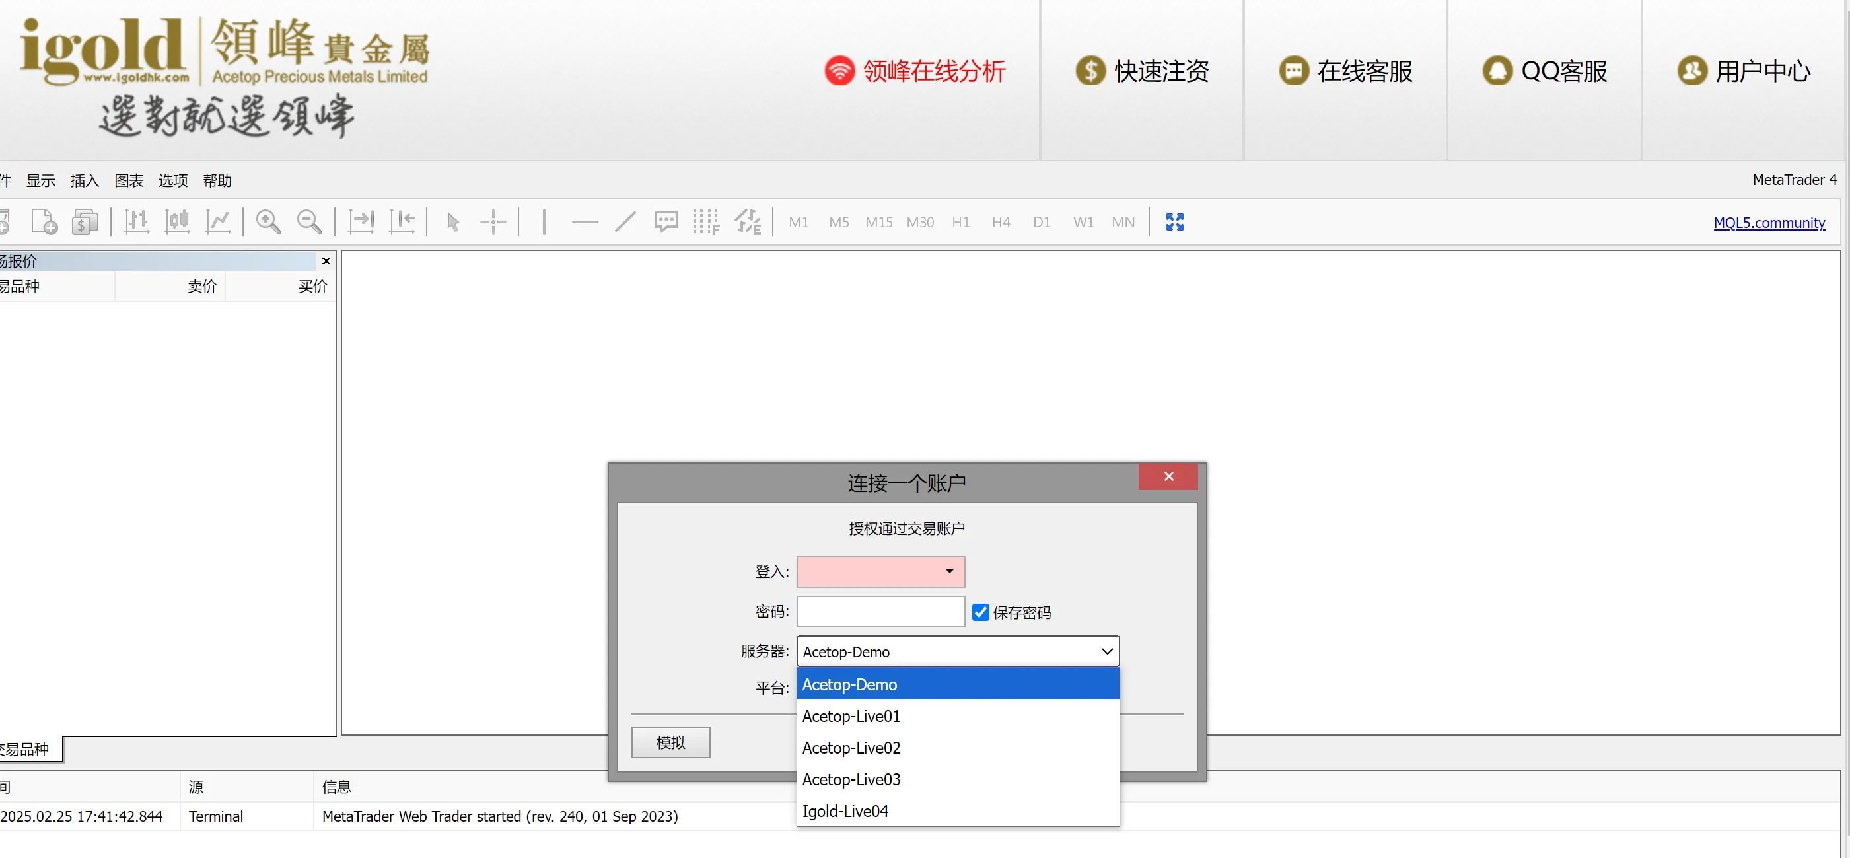This screenshot has width=1850, height=858.
Task: Click the new chart icon in toolbar
Action: coord(44,222)
